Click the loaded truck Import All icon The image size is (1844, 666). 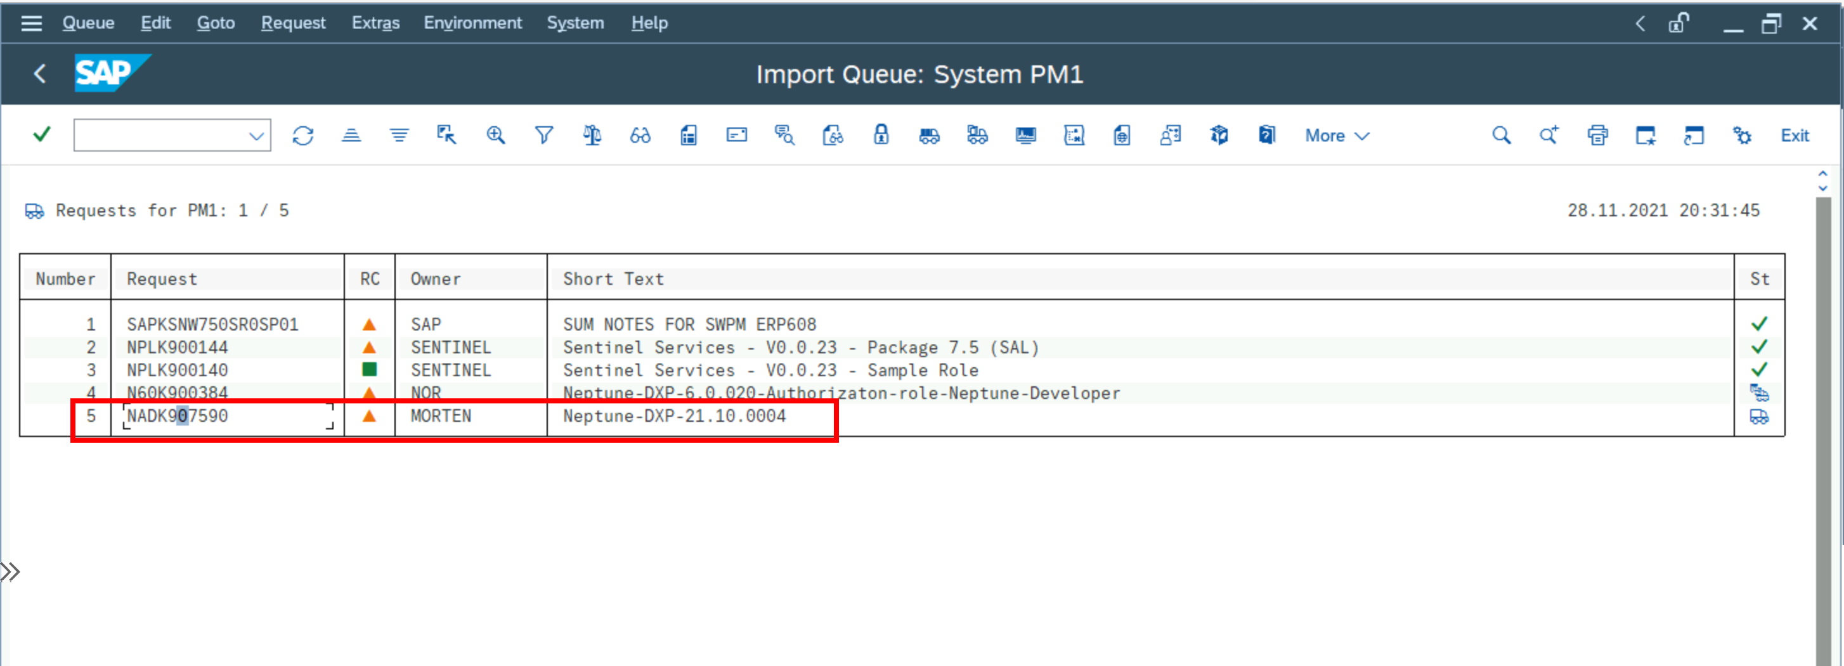pos(977,135)
